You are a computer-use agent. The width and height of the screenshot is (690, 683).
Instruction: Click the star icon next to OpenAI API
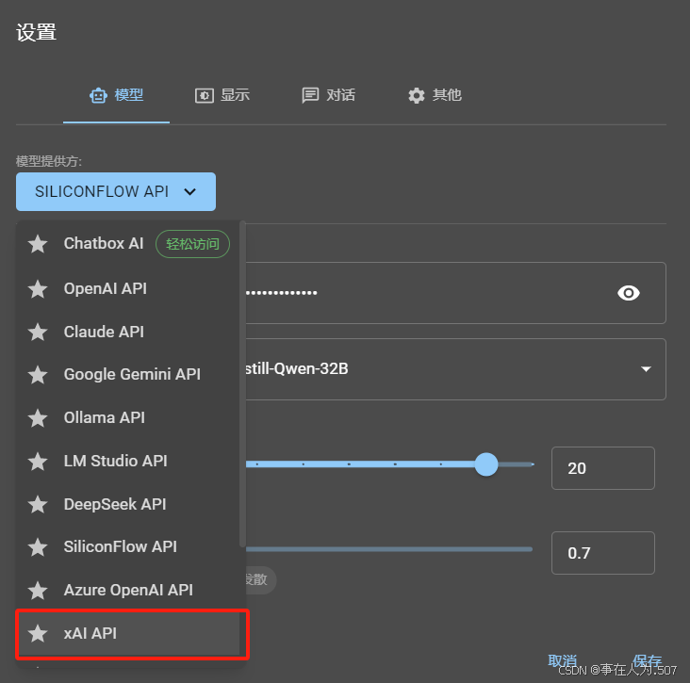pyautogui.click(x=38, y=289)
